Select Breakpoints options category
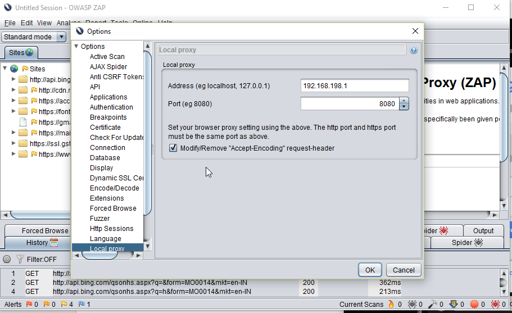The height and width of the screenshot is (313, 512). (x=108, y=117)
